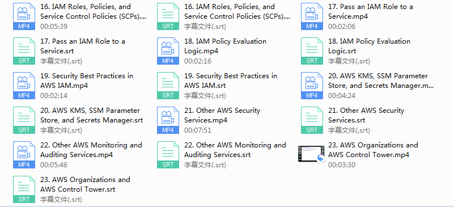
Task: Select MP4 icon for 16. IAM Roles video
Action: point(24,16)
